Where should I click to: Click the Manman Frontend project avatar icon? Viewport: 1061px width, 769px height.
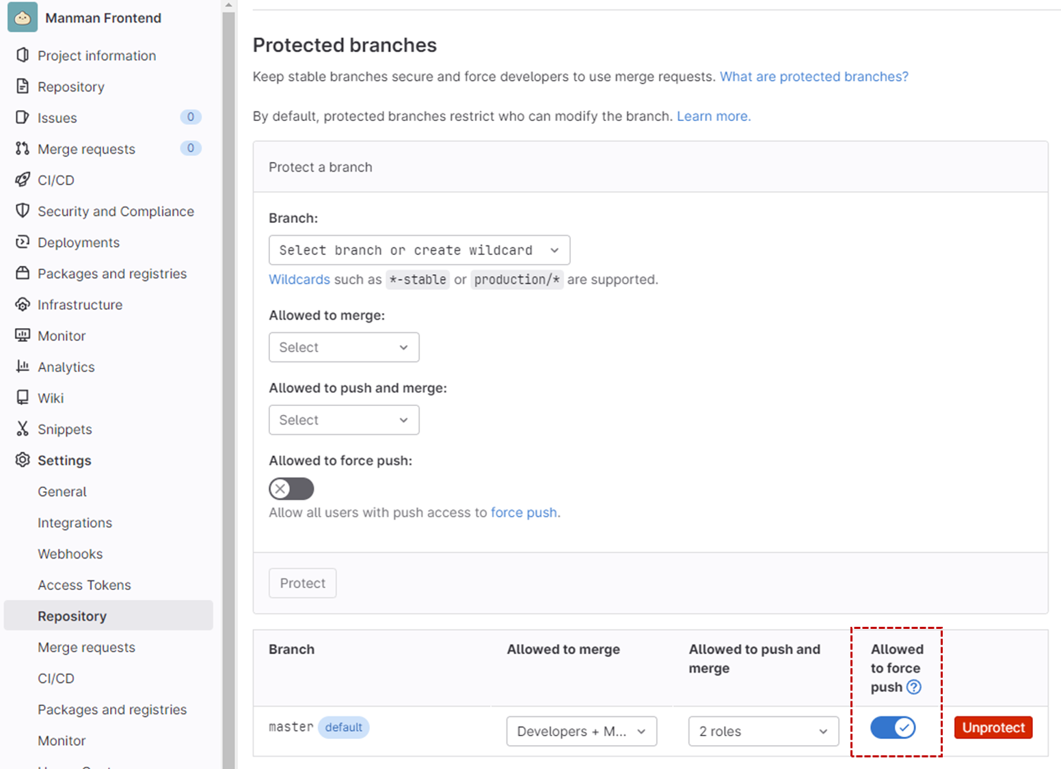[23, 18]
